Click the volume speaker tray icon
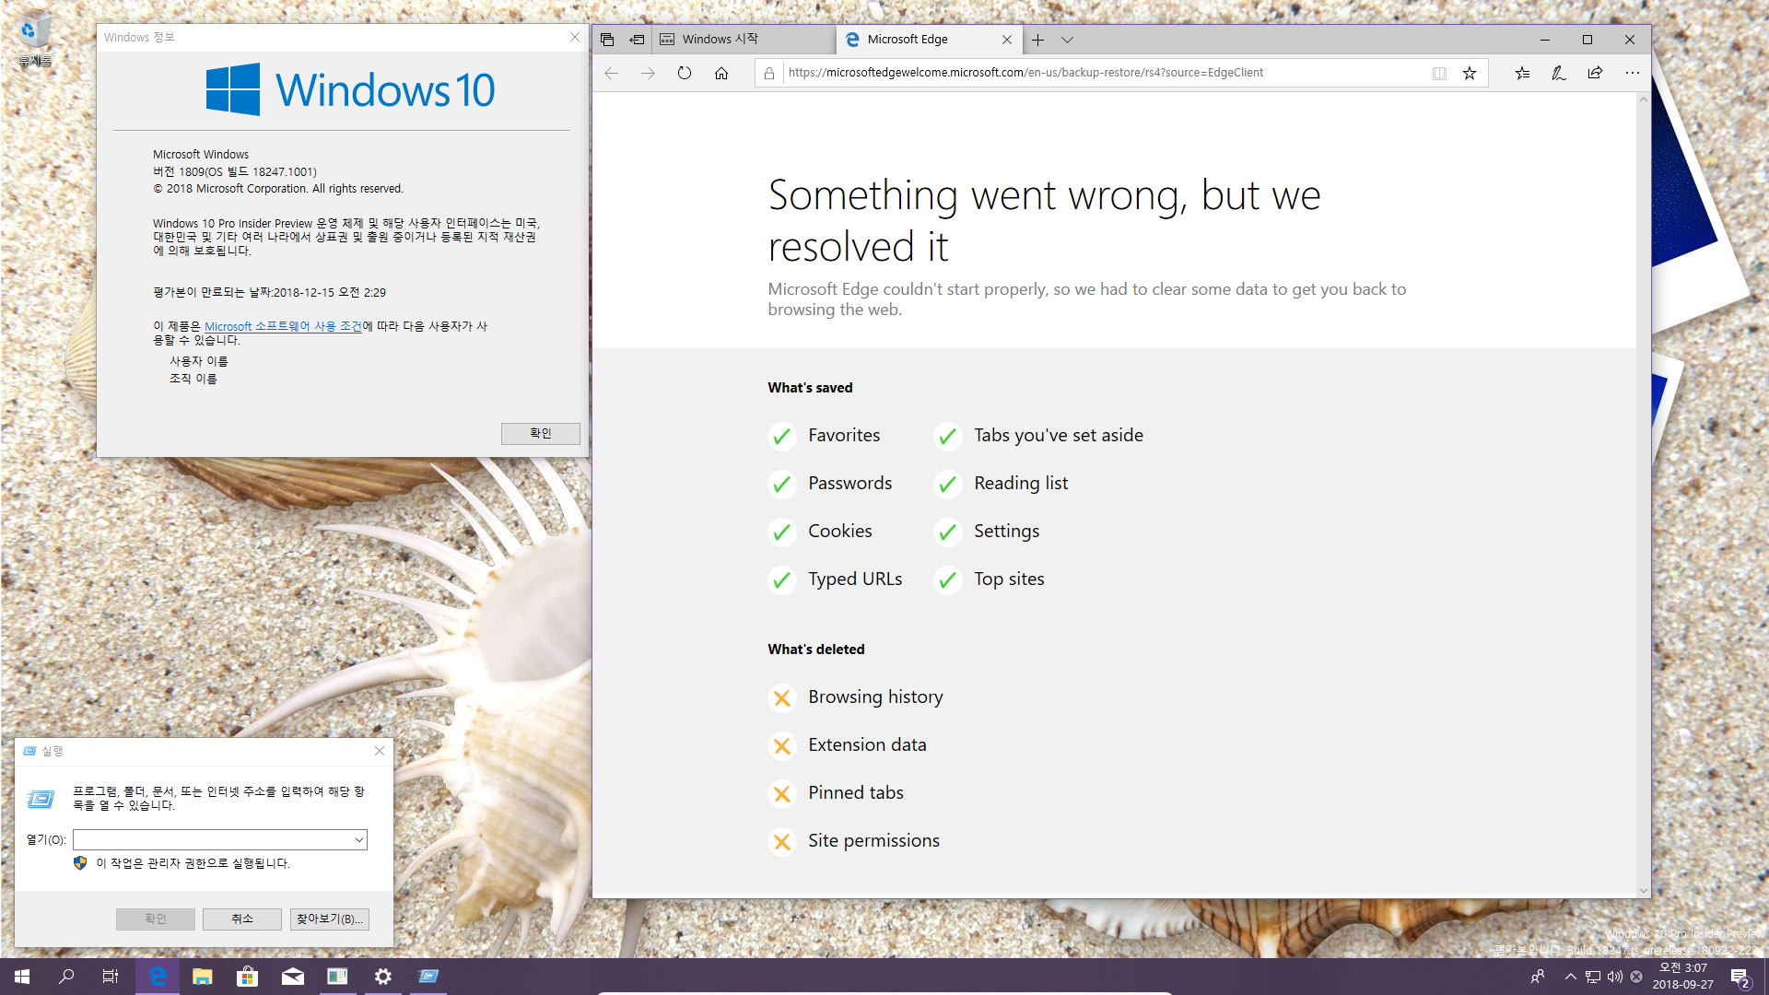 pos(1614,977)
